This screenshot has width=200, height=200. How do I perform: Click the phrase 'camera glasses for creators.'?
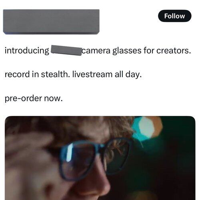[x=136, y=51]
